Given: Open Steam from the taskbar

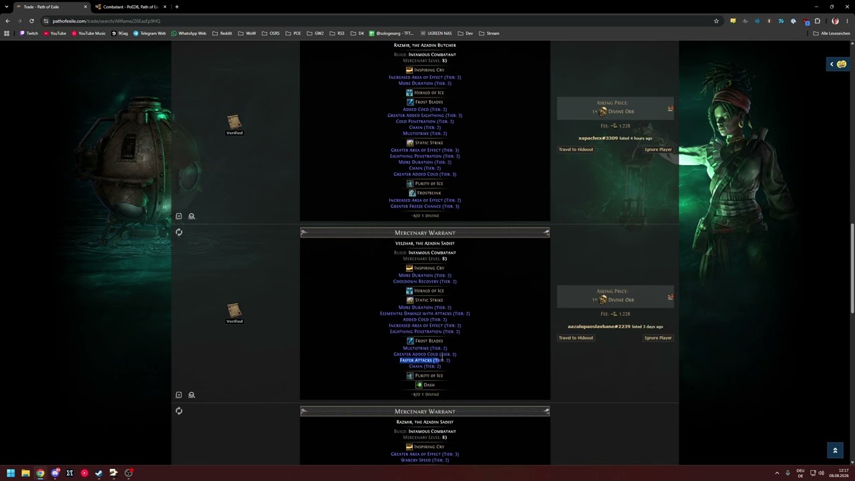Looking at the screenshot, I should pyautogui.click(x=99, y=473).
